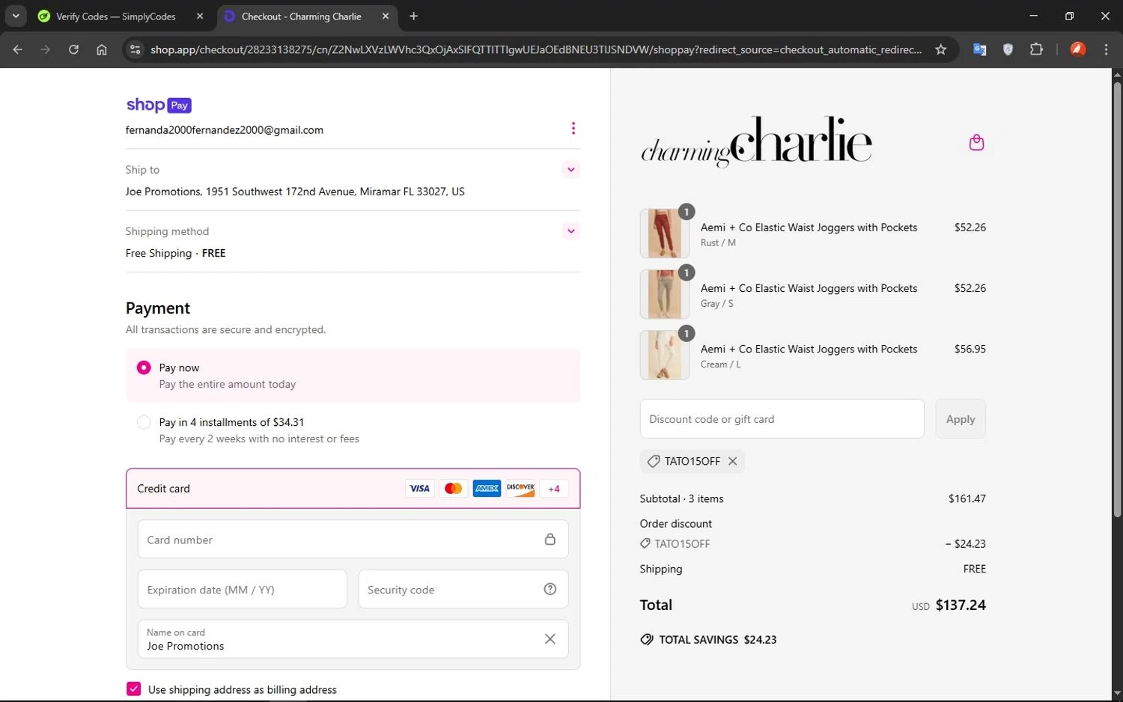Open the browser profile avatar

click(x=1078, y=49)
